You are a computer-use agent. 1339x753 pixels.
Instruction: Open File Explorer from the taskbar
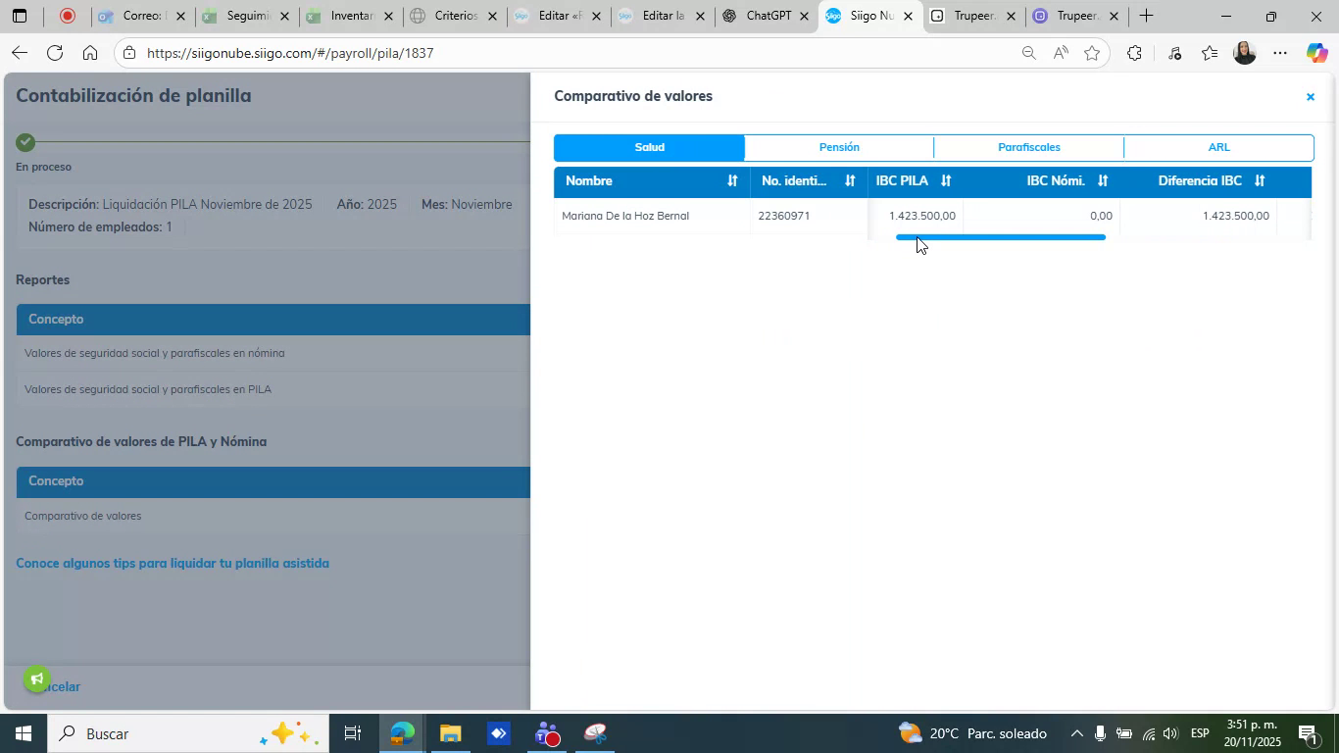tap(450, 733)
